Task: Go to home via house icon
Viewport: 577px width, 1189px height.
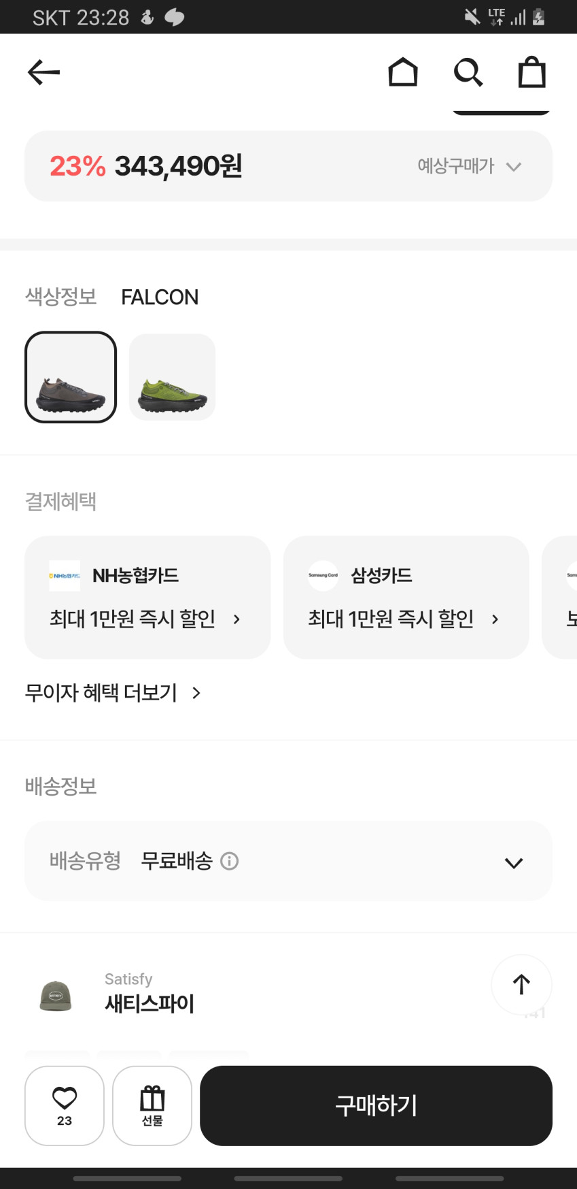Action: pyautogui.click(x=402, y=72)
